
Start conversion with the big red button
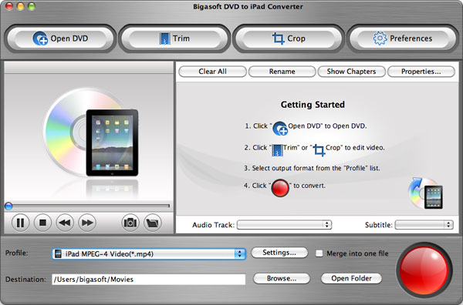[424, 270]
